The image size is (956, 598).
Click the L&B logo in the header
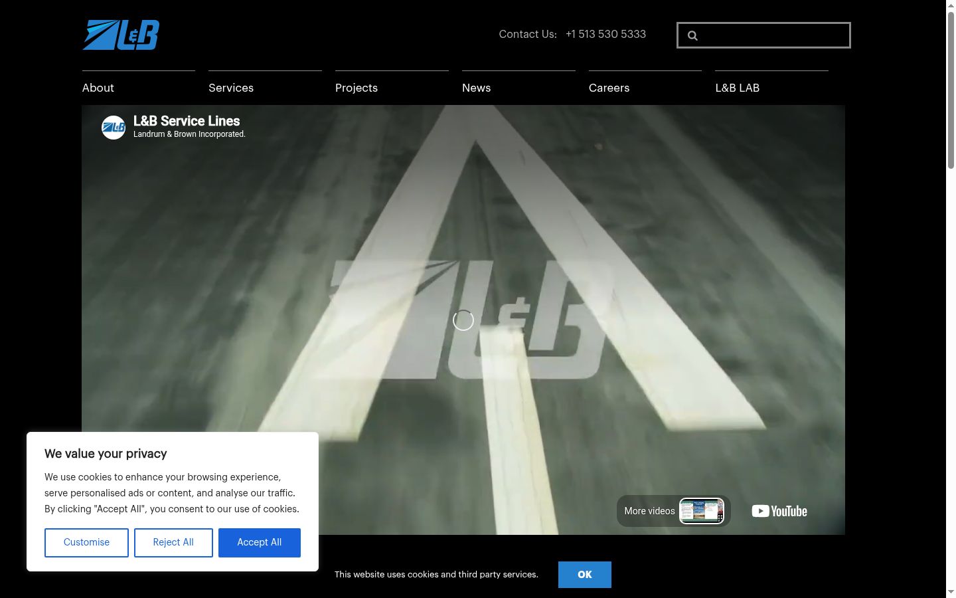(121, 35)
